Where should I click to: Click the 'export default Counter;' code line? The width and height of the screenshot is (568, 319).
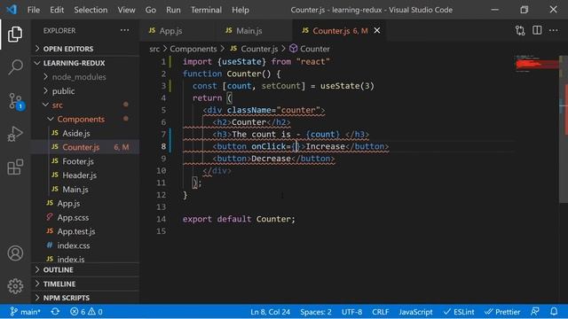coord(239,219)
